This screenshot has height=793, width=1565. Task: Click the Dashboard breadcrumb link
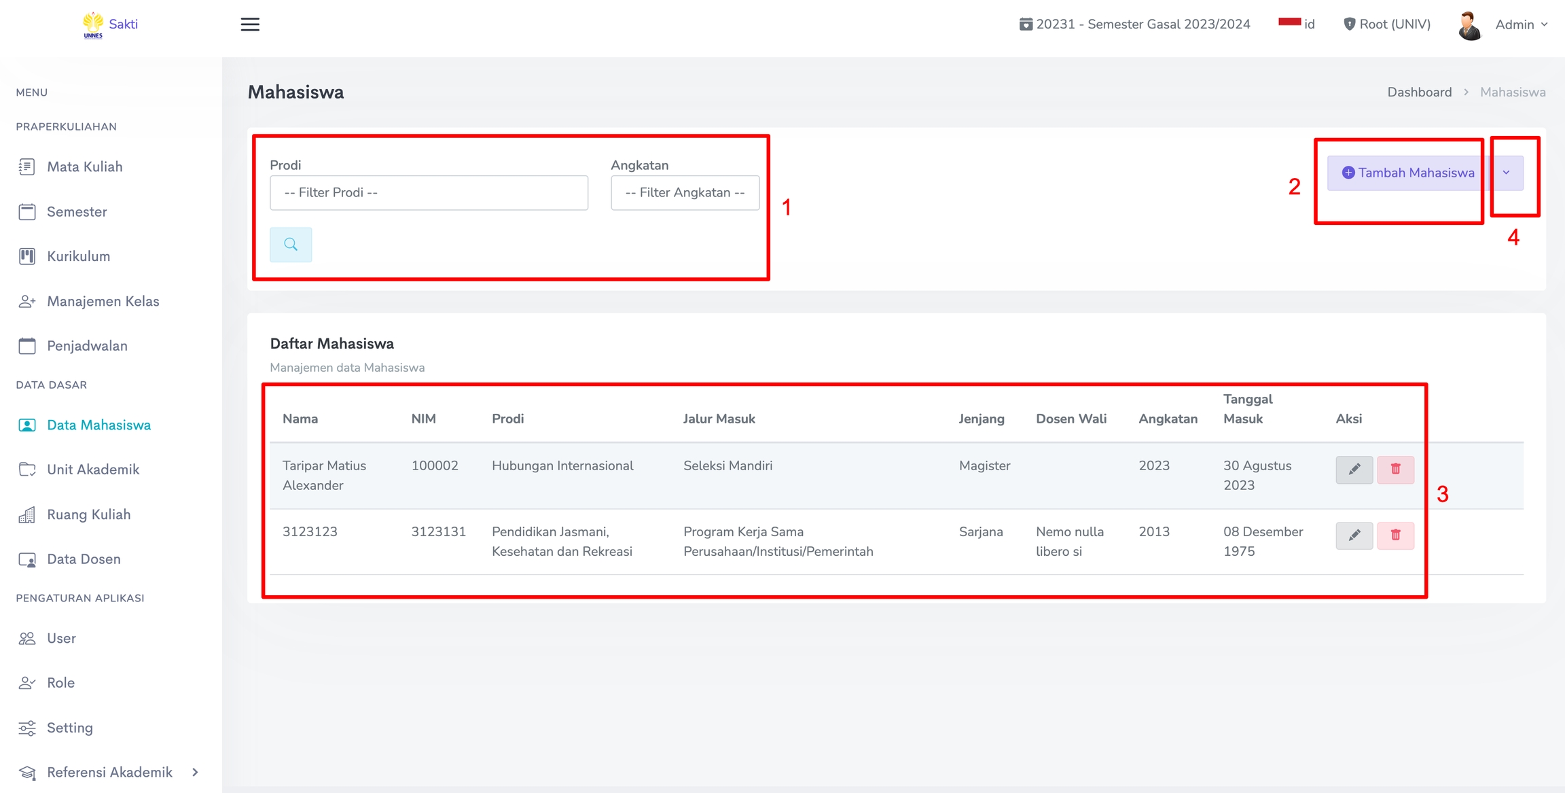click(x=1419, y=92)
